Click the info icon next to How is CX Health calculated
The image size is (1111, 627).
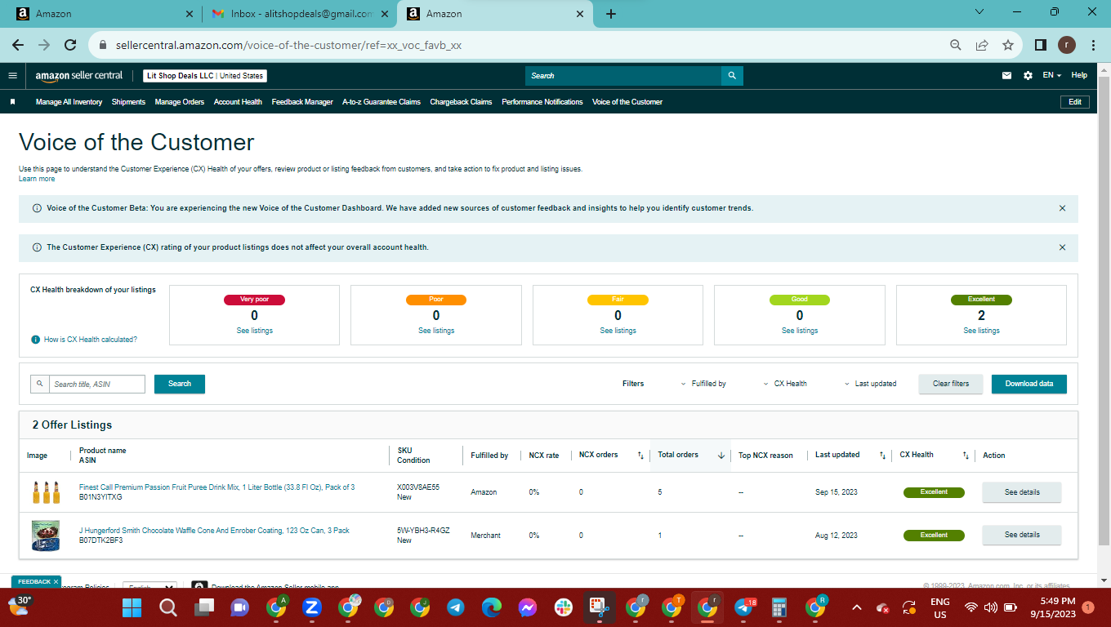point(35,340)
